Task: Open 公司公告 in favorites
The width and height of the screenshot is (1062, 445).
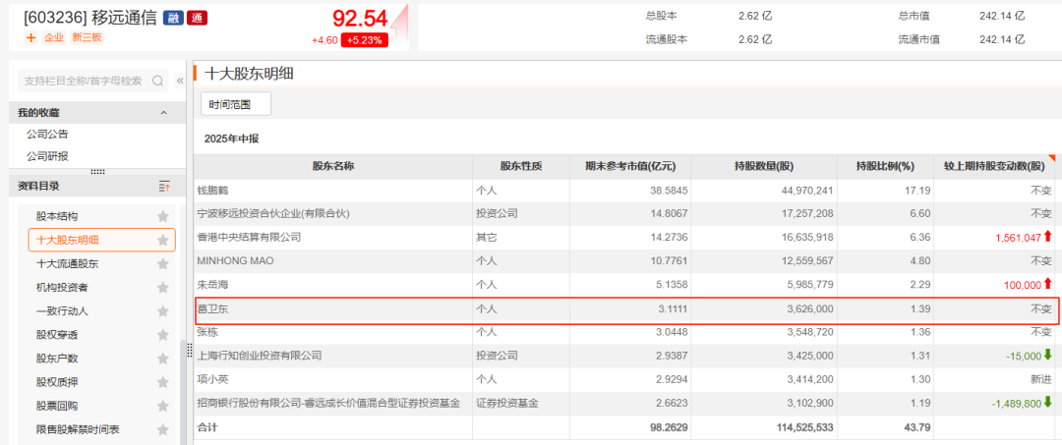Action: pos(47,134)
